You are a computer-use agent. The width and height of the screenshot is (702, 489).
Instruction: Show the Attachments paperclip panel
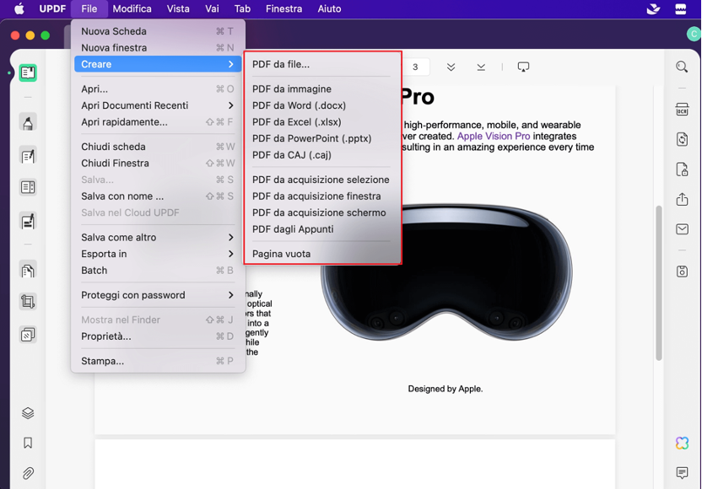coord(28,473)
